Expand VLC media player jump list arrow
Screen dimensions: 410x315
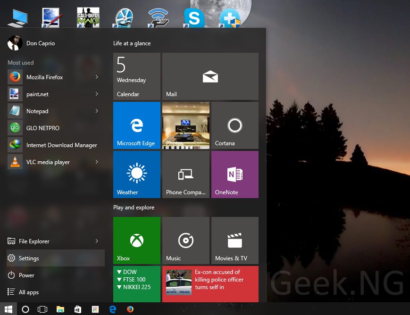pos(97,162)
